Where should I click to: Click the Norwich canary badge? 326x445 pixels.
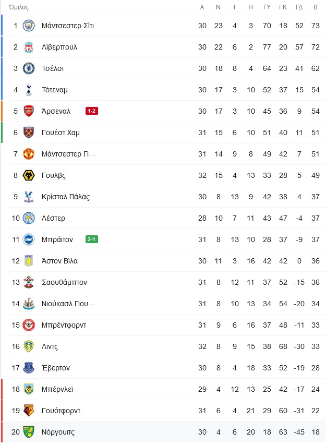tap(29, 432)
